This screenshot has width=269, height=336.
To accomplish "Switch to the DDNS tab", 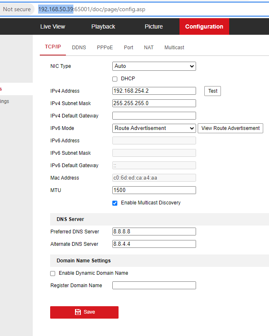I will tap(79, 48).
